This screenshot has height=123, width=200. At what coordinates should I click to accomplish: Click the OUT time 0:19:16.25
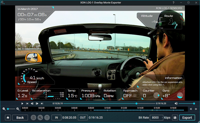point(96,118)
